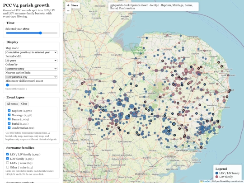Screen dimensions: 244x183
Task: Adjust the Selected year slider
Action: pyautogui.click(x=32, y=33)
